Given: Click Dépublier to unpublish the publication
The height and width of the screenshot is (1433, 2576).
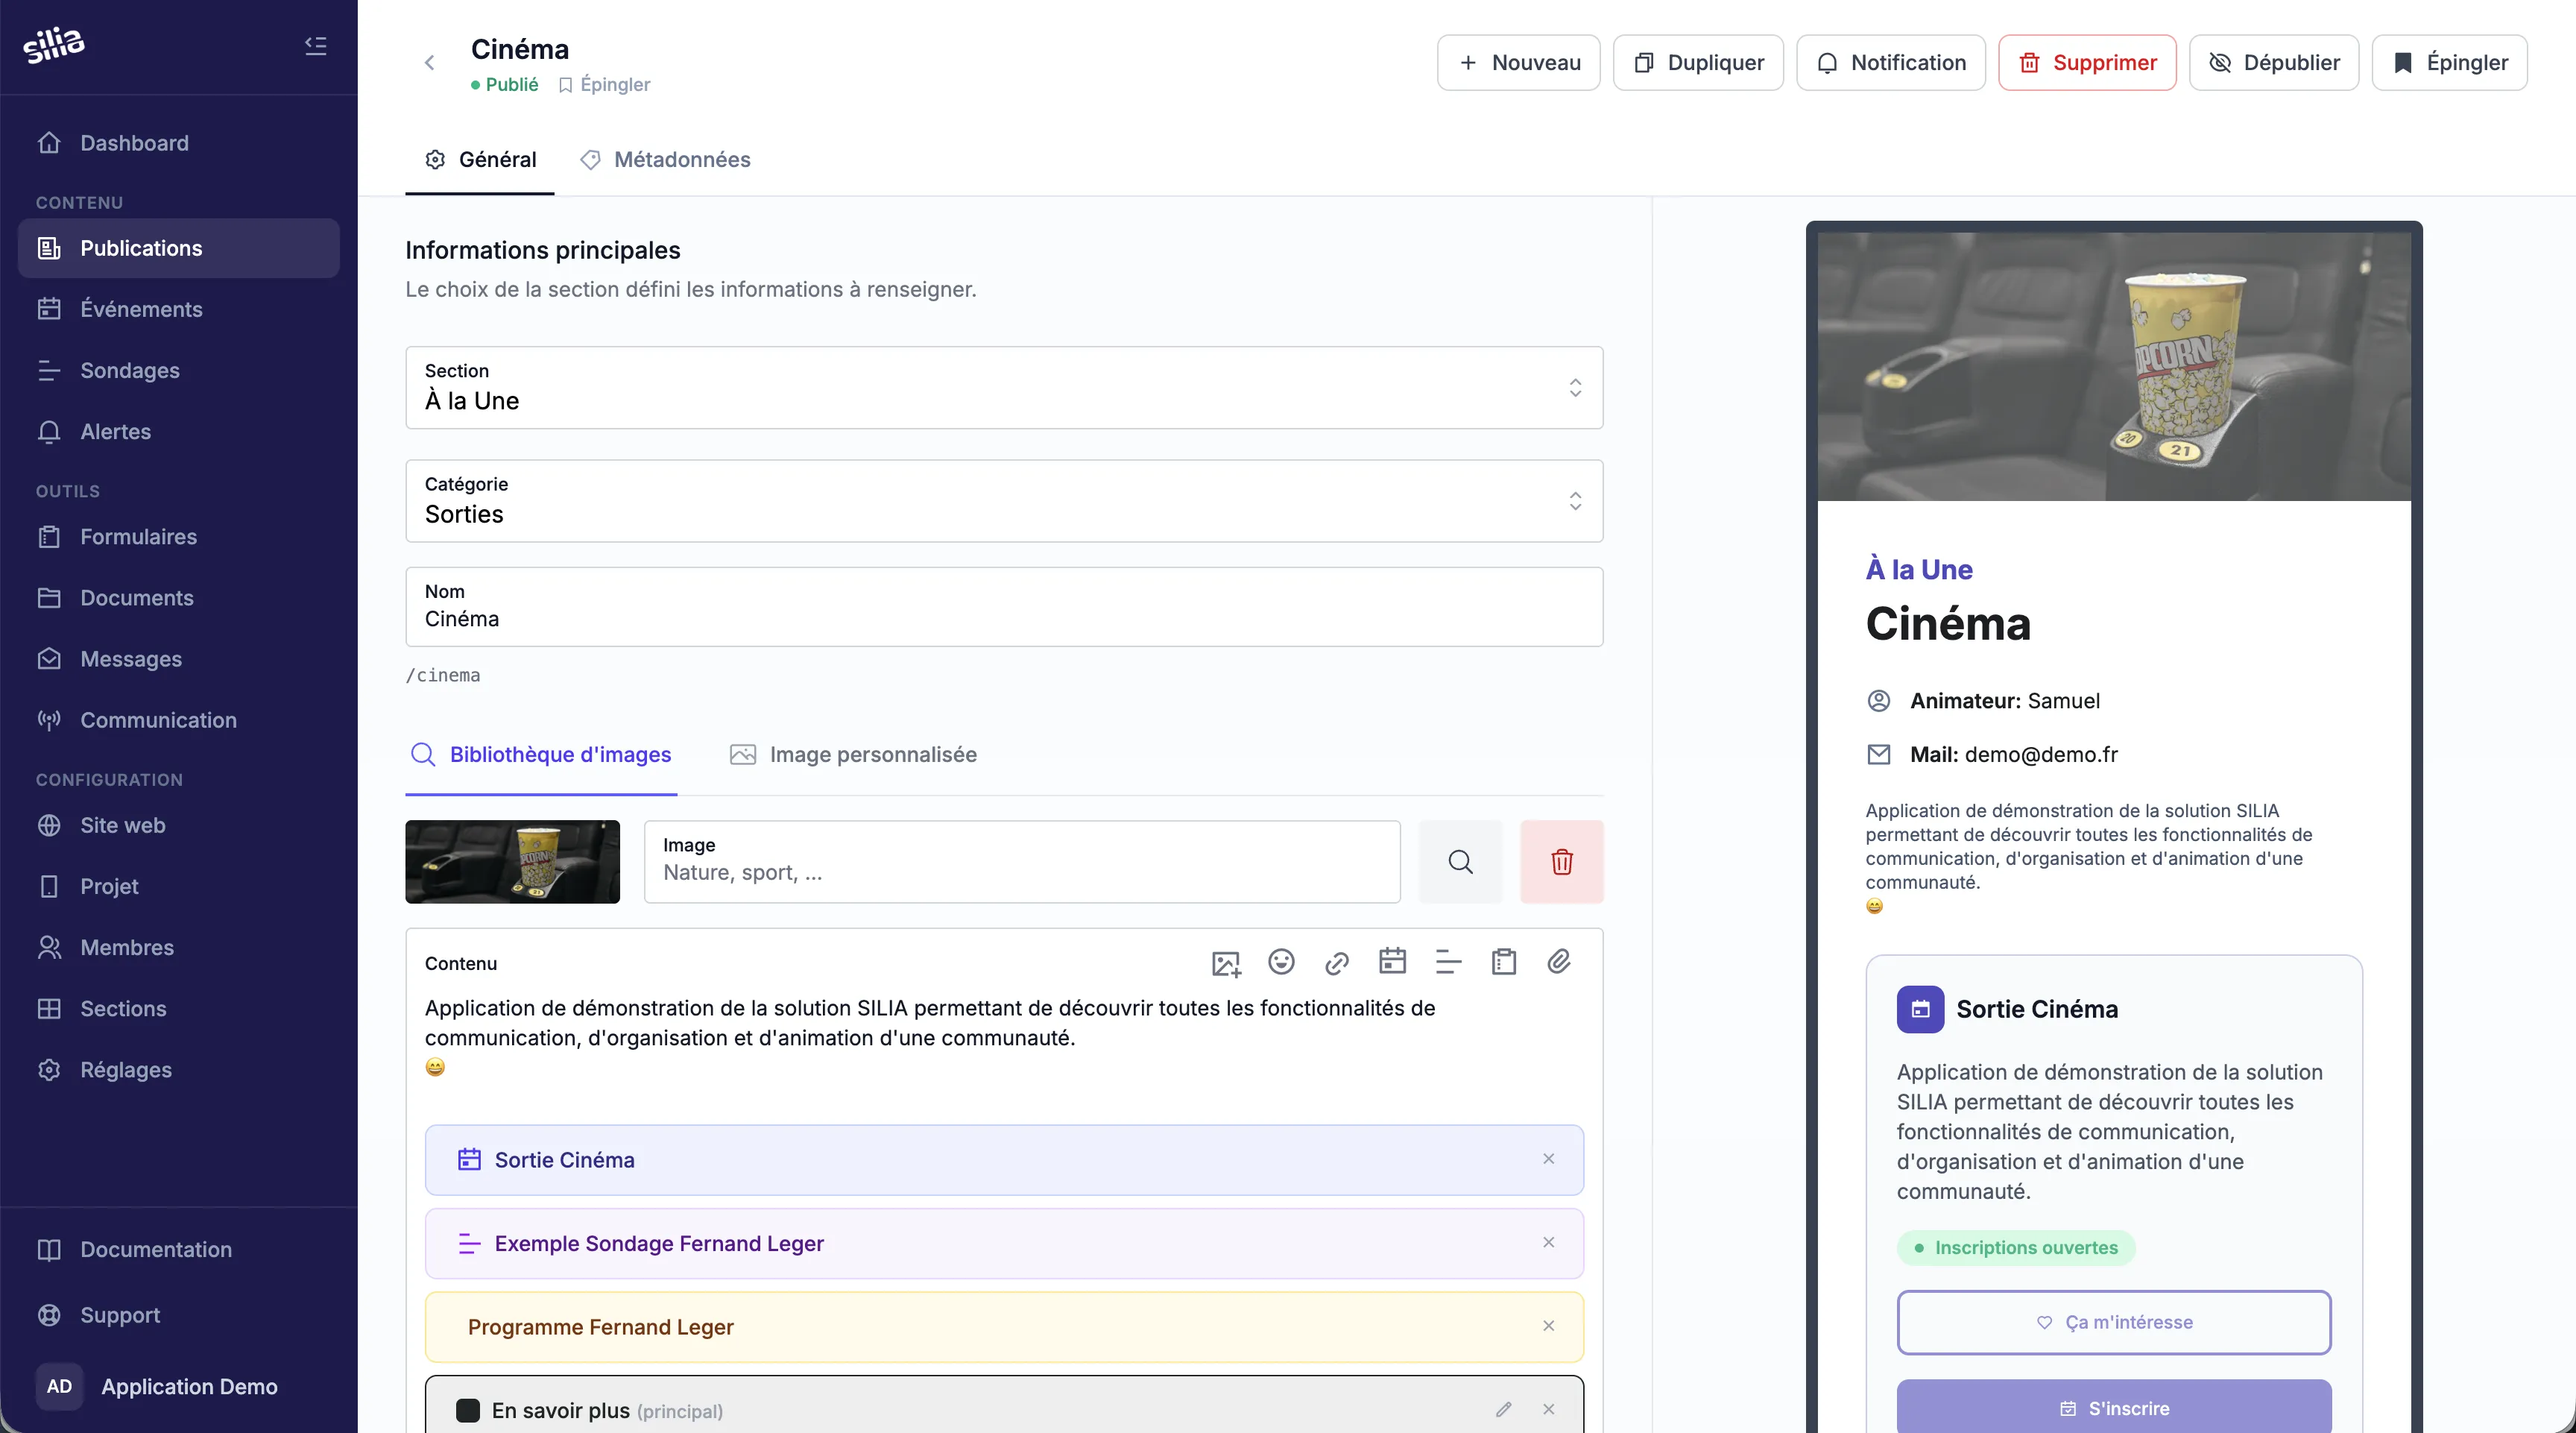Looking at the screenshot, I should [x=2274, y=62].
